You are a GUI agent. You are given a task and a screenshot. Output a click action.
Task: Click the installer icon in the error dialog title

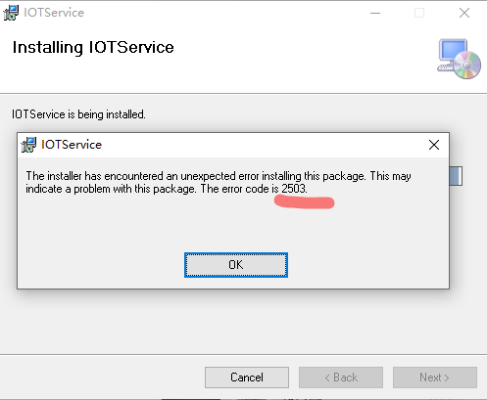coord(28,145)
